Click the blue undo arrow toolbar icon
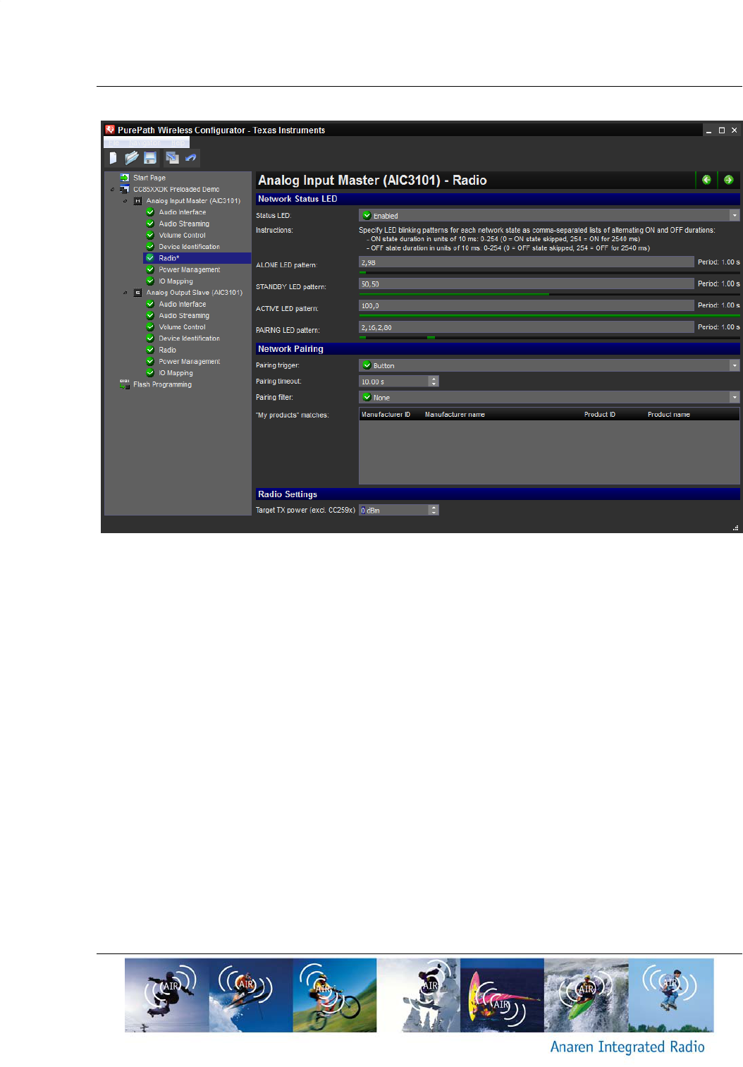 190,158
